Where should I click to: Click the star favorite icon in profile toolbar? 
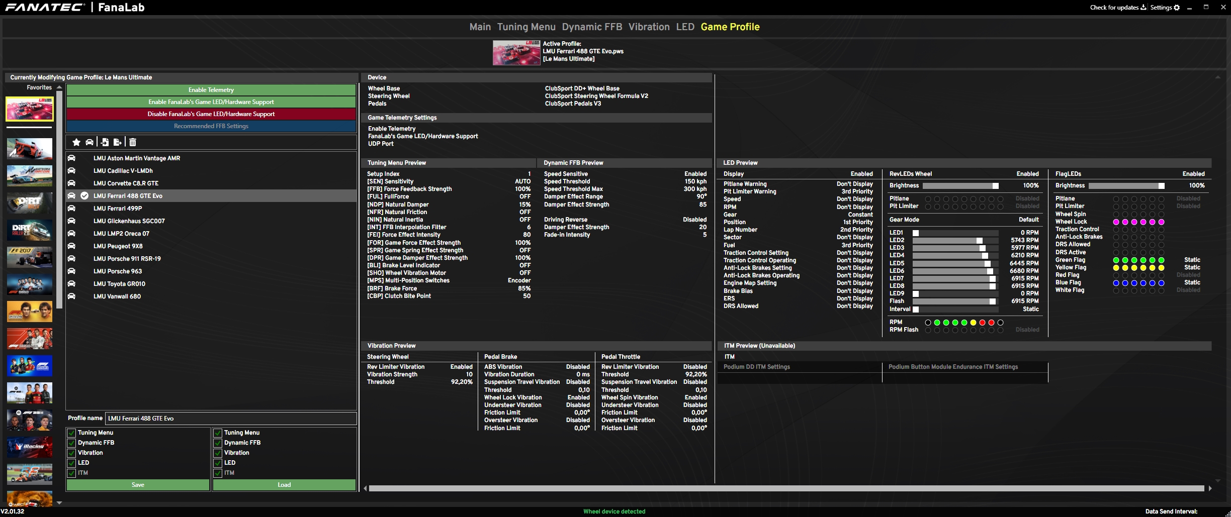point(76,142)
